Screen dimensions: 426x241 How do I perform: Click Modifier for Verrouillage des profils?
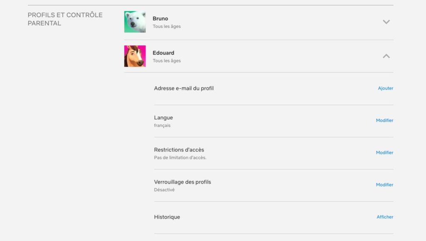point(384,185)
